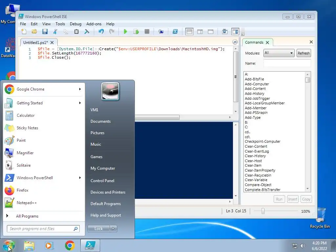Show script pane right layout icon
Viewport: 336px width, 252px height.
(x=200, y=32)
